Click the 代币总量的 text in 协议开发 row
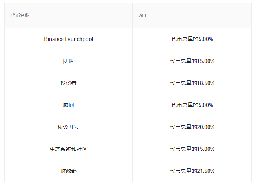Screen dimensions: 256x186 coord(183,127)
